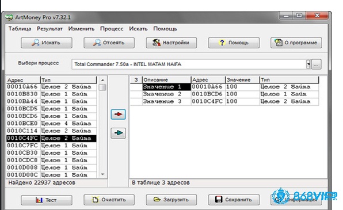Click value 100 in Значение 2 row

242,94
